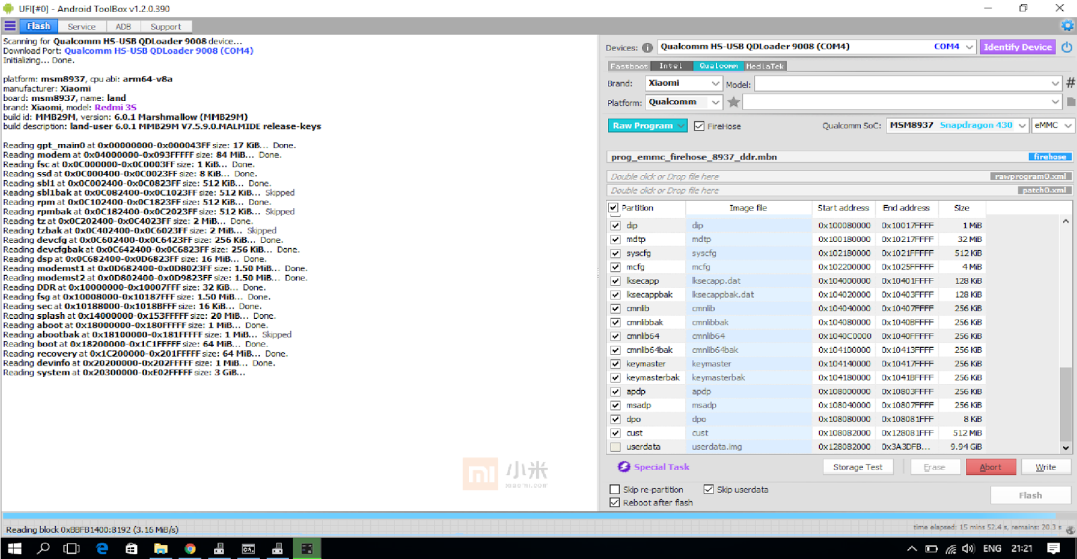Click the red Abort button
This screenshot has width=1077, height=559.
tap(990, 467)
